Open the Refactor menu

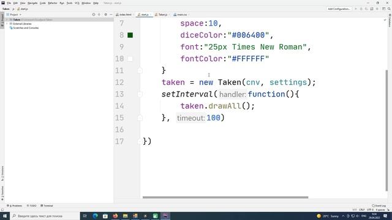click(x=53, y=3)
